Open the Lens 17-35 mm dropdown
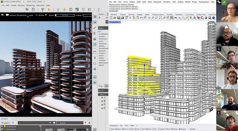 point(46,15)
